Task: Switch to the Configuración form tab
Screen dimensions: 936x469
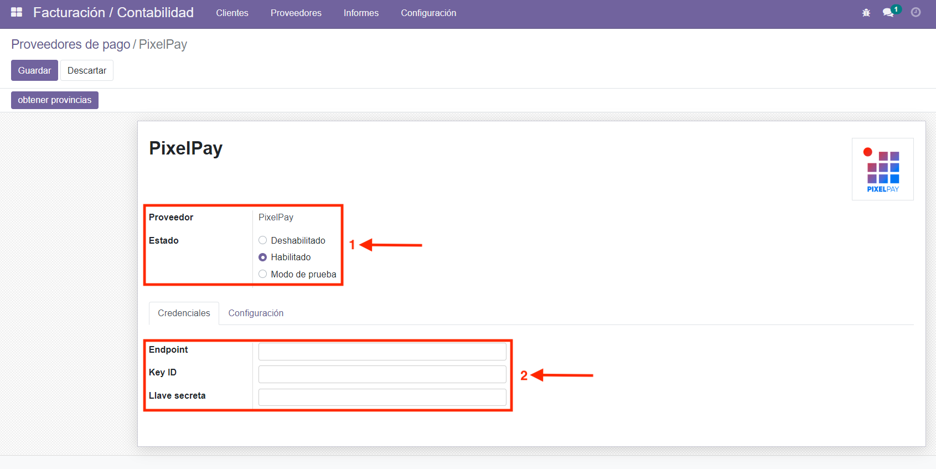Action: coord(256,313)
